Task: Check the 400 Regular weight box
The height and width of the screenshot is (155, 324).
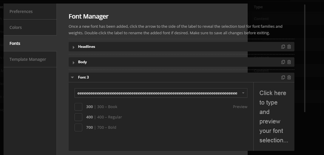Action: pos(78,117)
